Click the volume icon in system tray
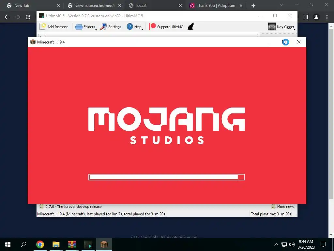334x251 pixels. pos(292,244)
